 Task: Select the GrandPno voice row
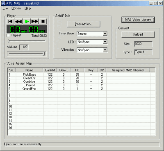[x=82, y=89]
